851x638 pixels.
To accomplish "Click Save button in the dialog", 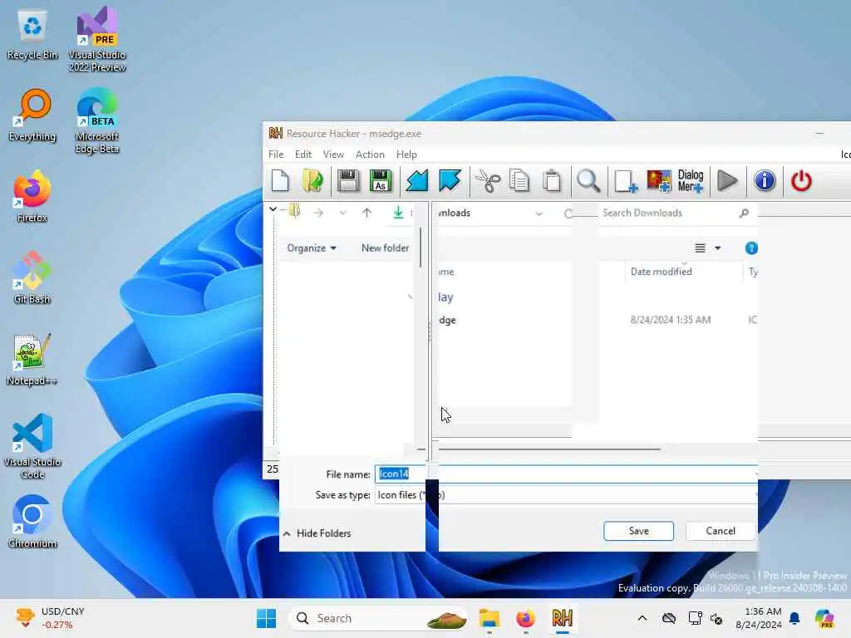I will pos(639,531).
